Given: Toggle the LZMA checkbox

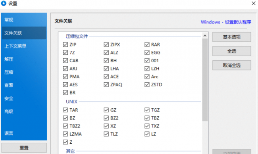Looking at the screenshot, I should click(x=65, y=134).
